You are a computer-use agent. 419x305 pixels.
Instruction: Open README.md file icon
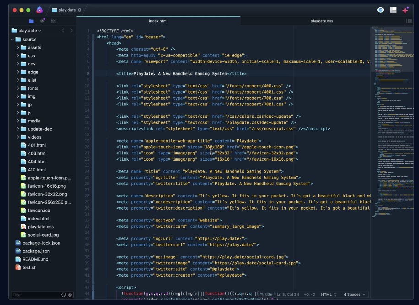(18, 259)
